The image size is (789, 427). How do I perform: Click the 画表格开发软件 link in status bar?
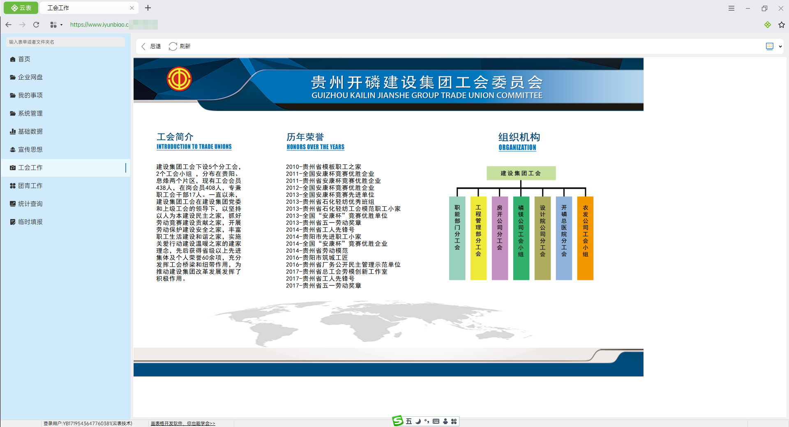coord(183,423)
